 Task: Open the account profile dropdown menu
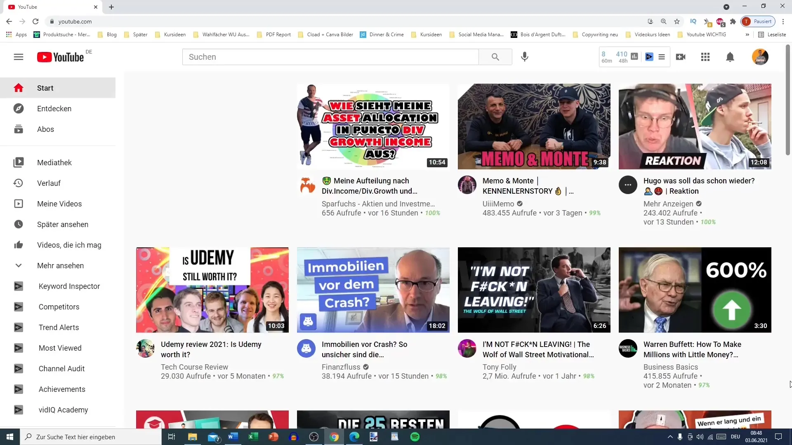[x=760, y=56]
